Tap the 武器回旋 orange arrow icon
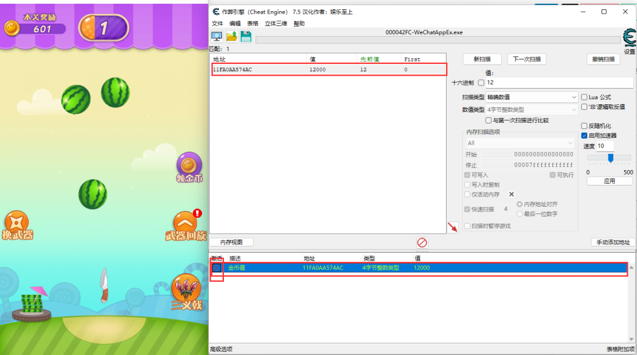637x355 pixels. 185,226
